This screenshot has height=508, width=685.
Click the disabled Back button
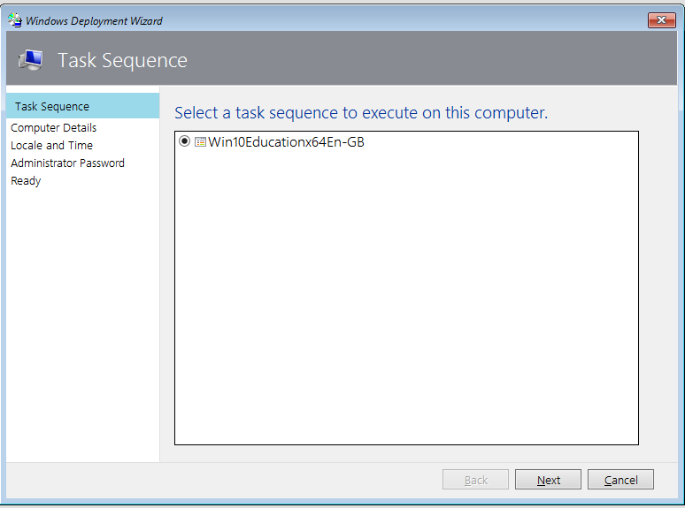[475, 480]
